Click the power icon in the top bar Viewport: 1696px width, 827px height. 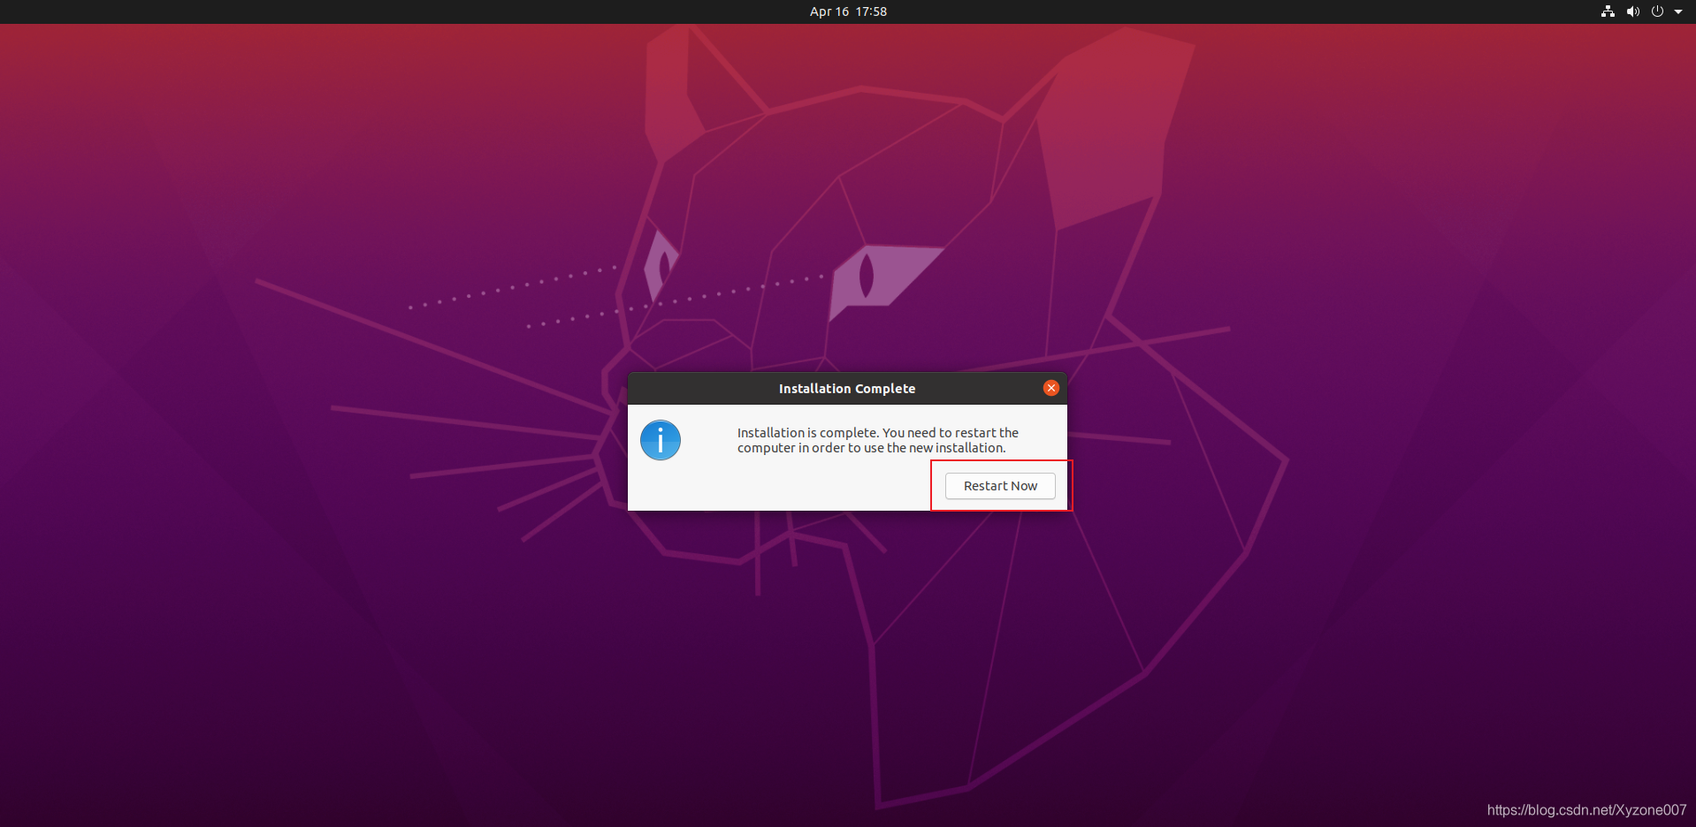point(1657,11)
